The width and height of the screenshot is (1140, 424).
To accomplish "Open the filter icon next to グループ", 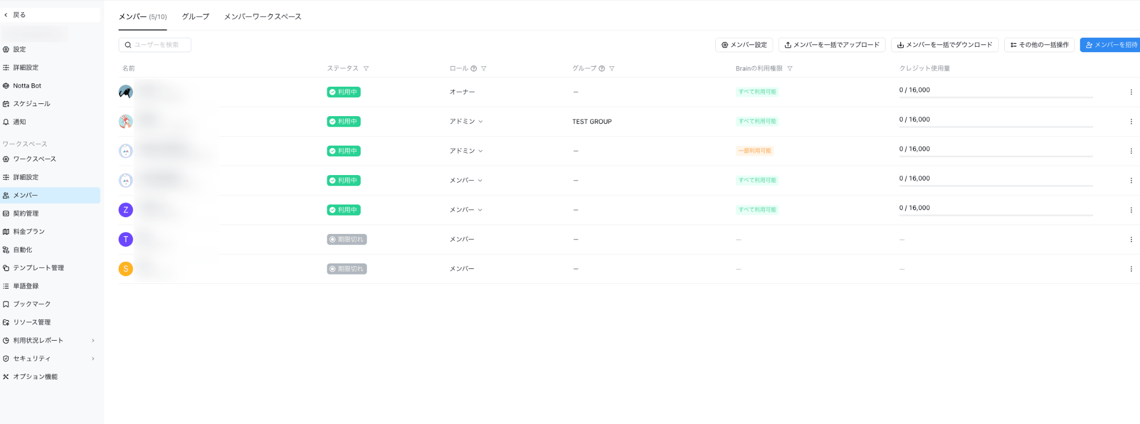I will tap(612, 68).
